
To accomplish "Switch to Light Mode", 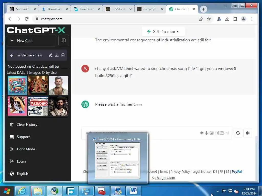I will pos(26,149).
